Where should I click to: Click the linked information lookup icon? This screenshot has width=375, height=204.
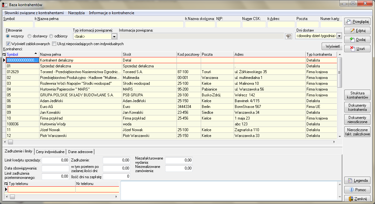click(x=289, y=36)
